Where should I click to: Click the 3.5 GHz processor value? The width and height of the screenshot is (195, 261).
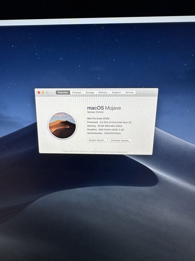coord(116,122)
